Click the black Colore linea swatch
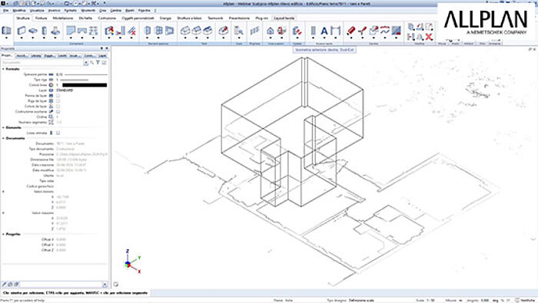 (85, 85)
